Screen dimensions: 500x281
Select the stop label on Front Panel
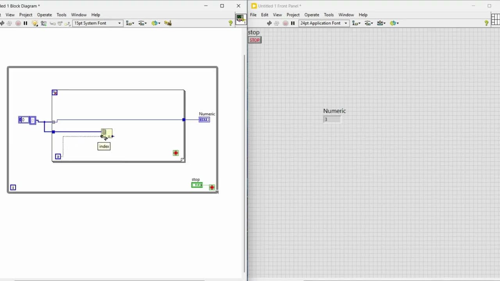pos(254,32)
